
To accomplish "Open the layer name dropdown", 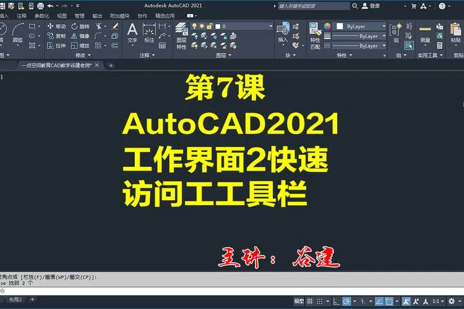I will click(x=270, y=27).
